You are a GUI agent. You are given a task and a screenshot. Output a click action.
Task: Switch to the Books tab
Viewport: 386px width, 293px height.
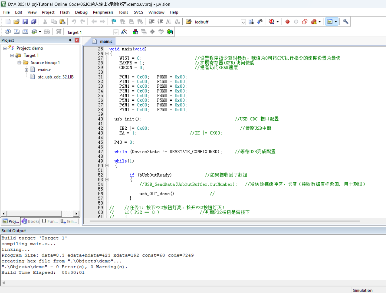pos(30,221)
